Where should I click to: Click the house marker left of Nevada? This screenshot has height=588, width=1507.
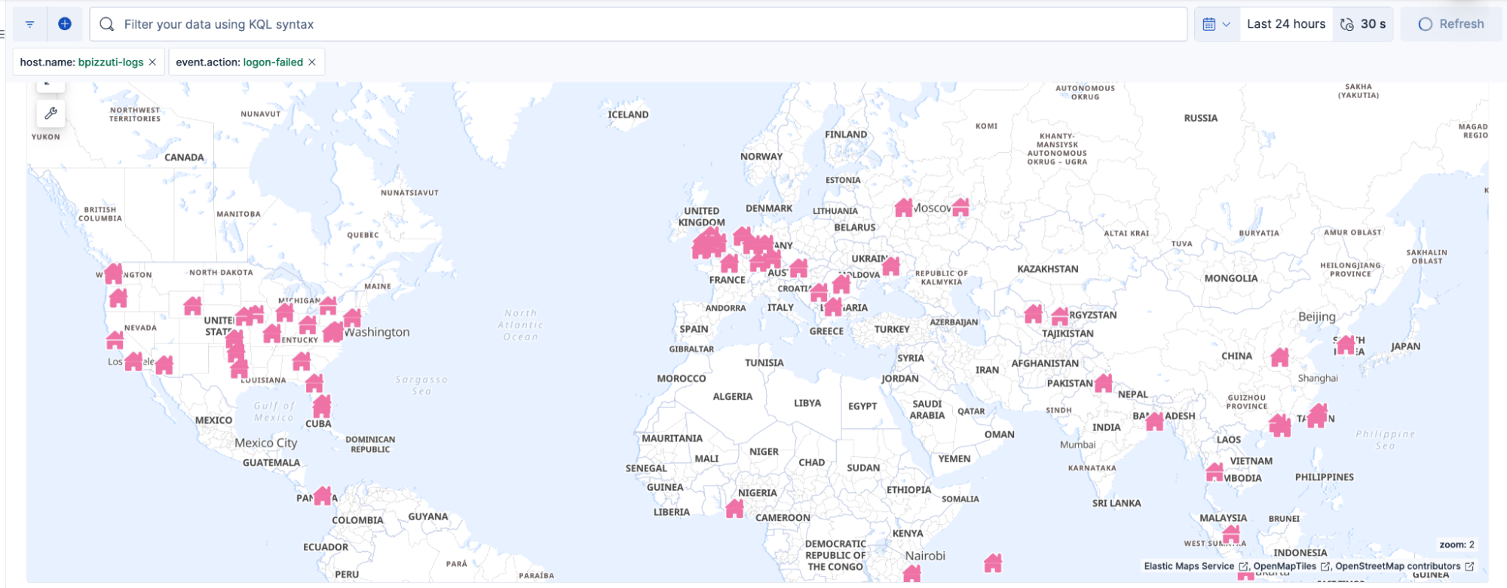pos(115,340)
